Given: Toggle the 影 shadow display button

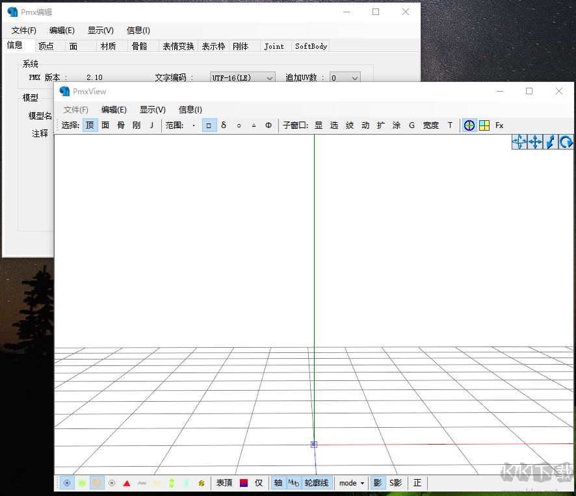Looking at the screenshot, I should pos(378,483).
